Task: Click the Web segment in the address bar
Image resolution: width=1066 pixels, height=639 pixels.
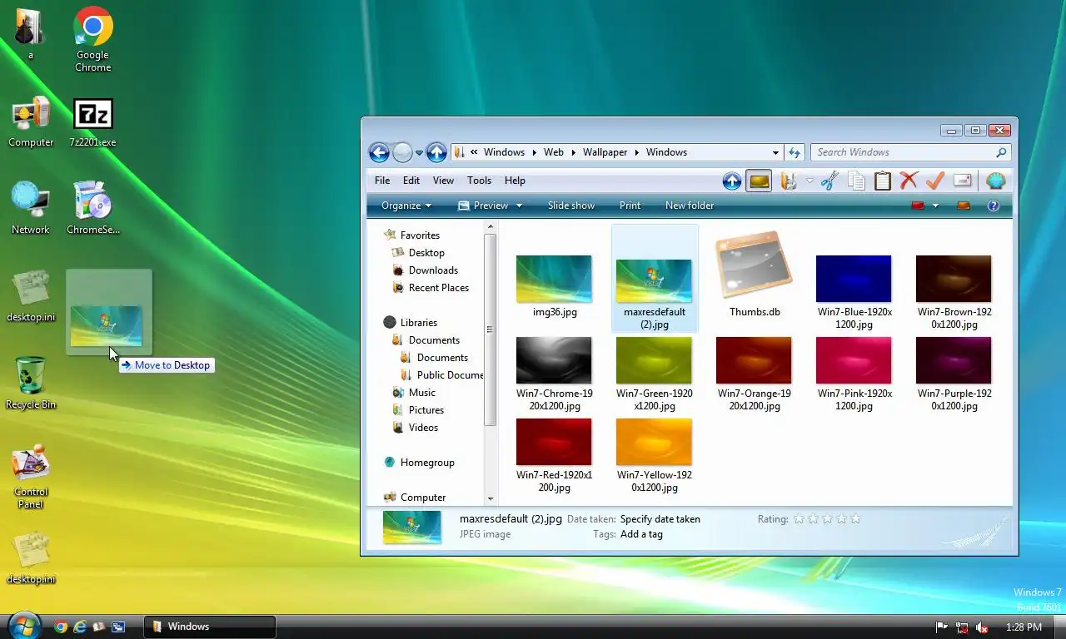Action: click(x=554, y=152)
